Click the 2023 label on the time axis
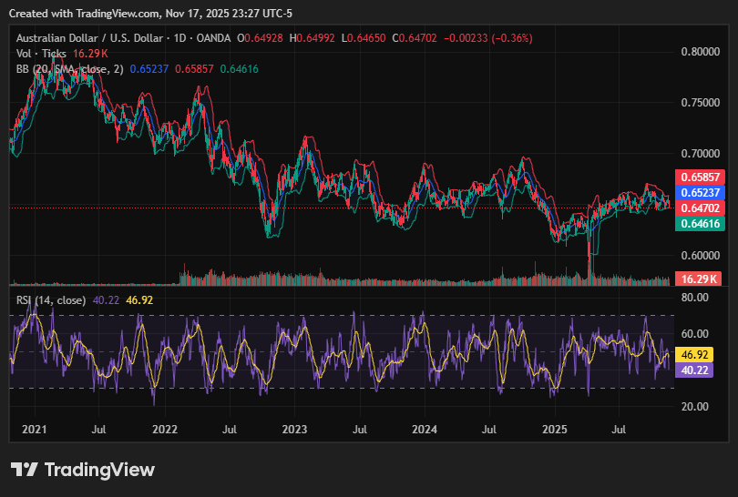Image resolution: width=738 pixels, height=497 pixels. click(x=294, y=428)
